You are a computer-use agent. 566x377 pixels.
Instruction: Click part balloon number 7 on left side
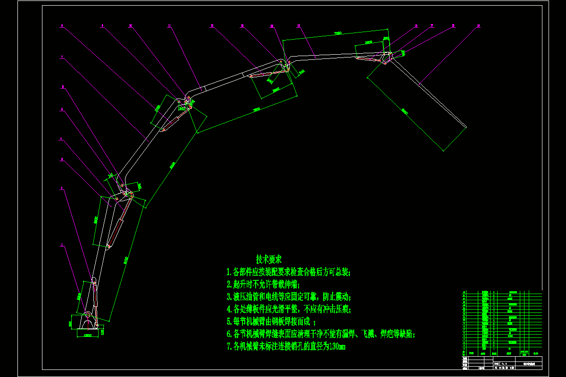coord(61,57)
